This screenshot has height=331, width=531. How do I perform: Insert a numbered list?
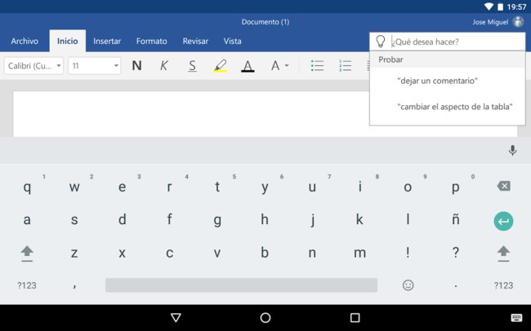345,65
